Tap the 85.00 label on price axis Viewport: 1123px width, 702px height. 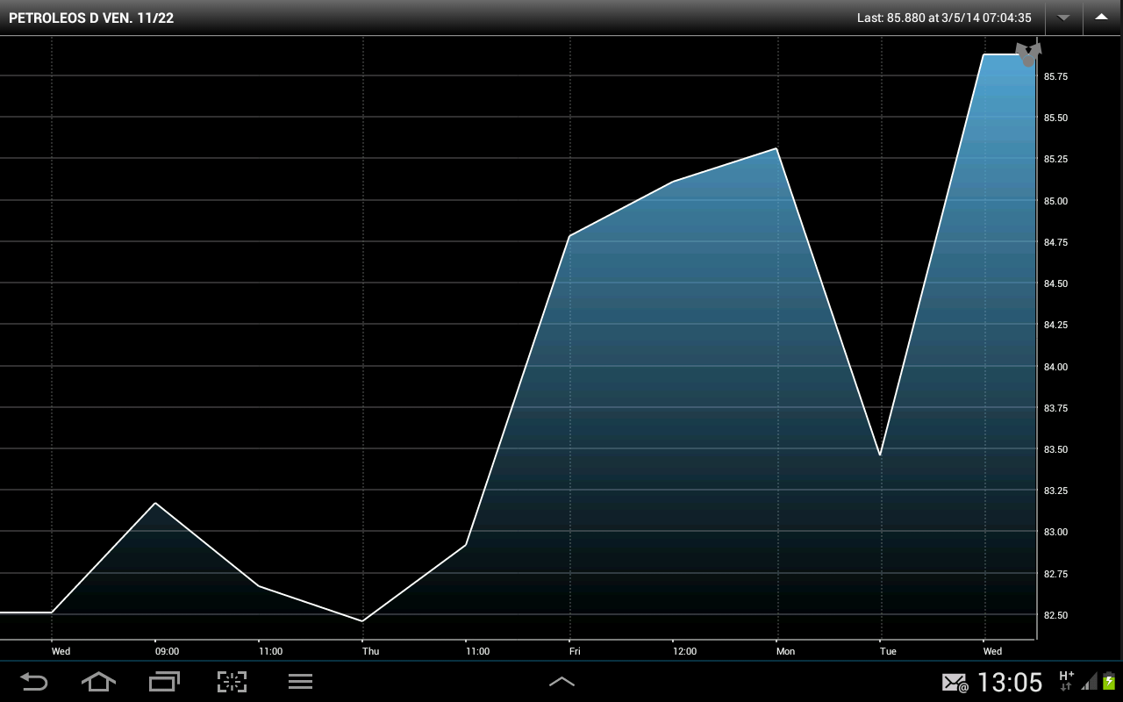pyautogui.click(x=1055, y=201)
